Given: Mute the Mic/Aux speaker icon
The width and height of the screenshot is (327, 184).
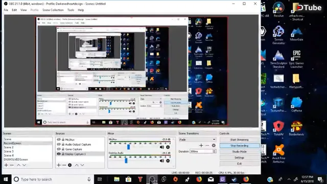Looking at the screenshot, I should pos(161,147).
